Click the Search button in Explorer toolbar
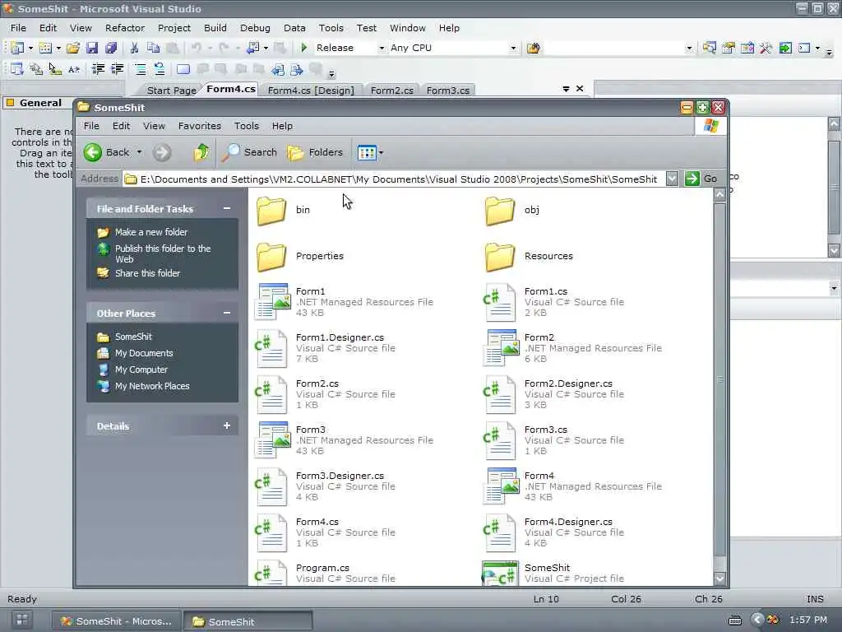The image size is (842, 632). tap(249, 152)
